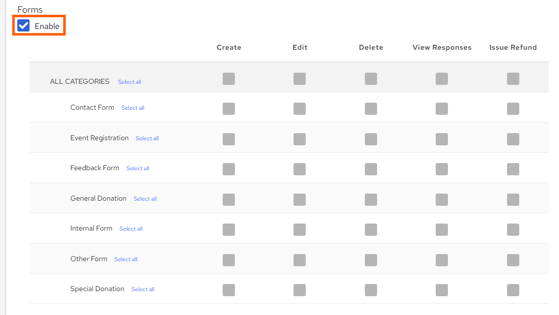Uncheck the Enable checkbox for Forms

point(22,25)
